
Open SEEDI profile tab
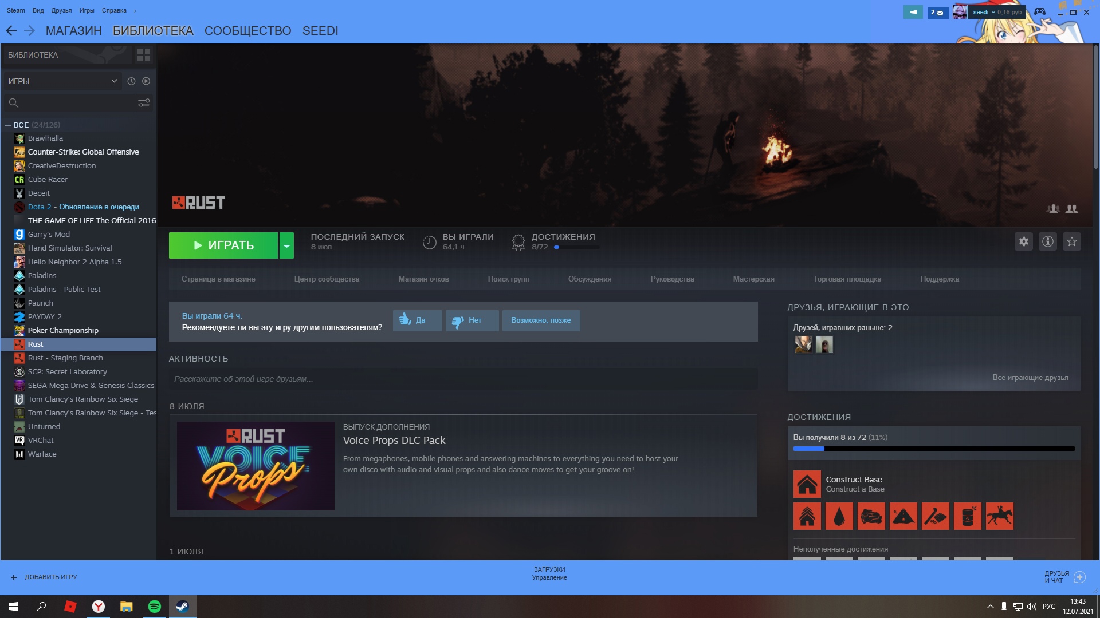point(320,31)
